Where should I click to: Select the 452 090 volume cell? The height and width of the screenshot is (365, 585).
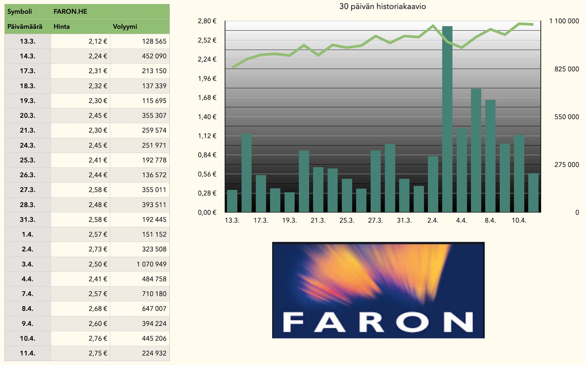(154, 56)
